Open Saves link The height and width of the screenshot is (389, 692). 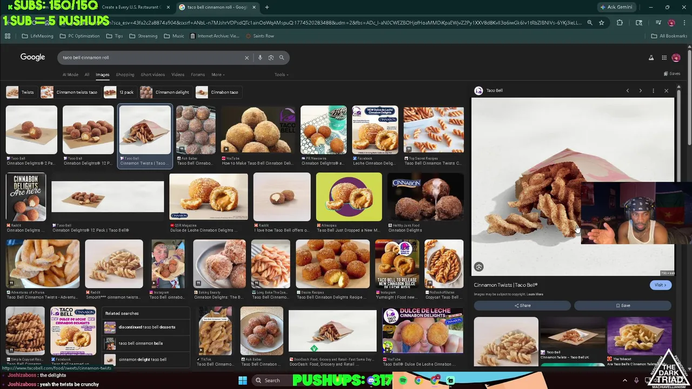pos(672,73)
